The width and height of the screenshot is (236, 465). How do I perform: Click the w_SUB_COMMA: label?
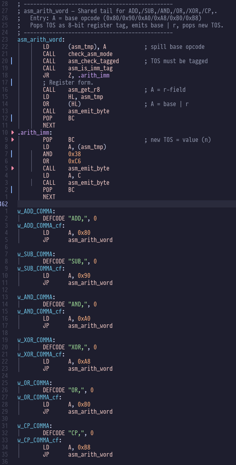(x=36, y=254)
